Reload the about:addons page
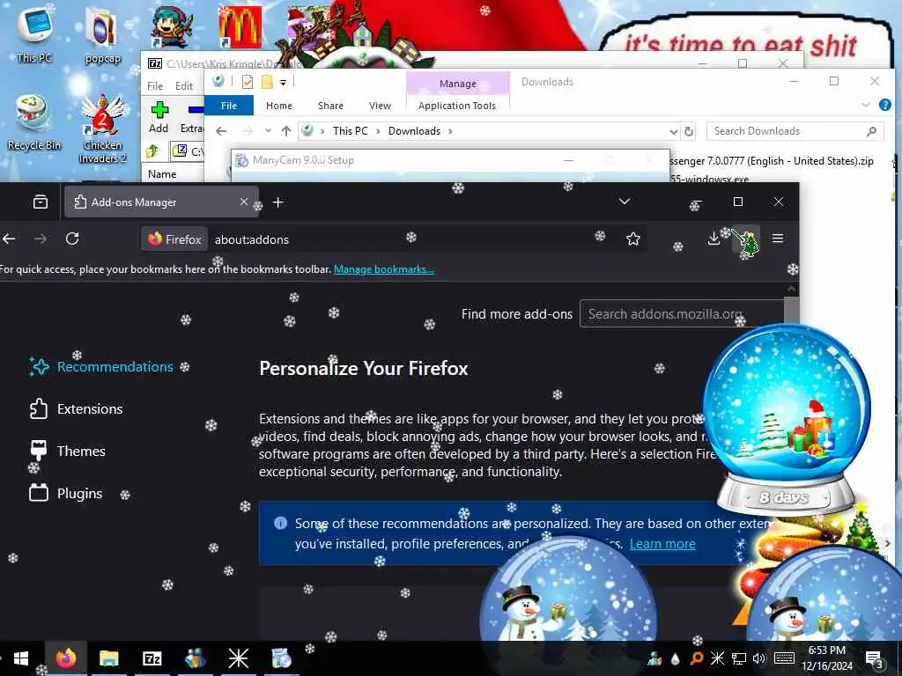The height and width of the screenshot is (676, 902). (x=72, y=239)
